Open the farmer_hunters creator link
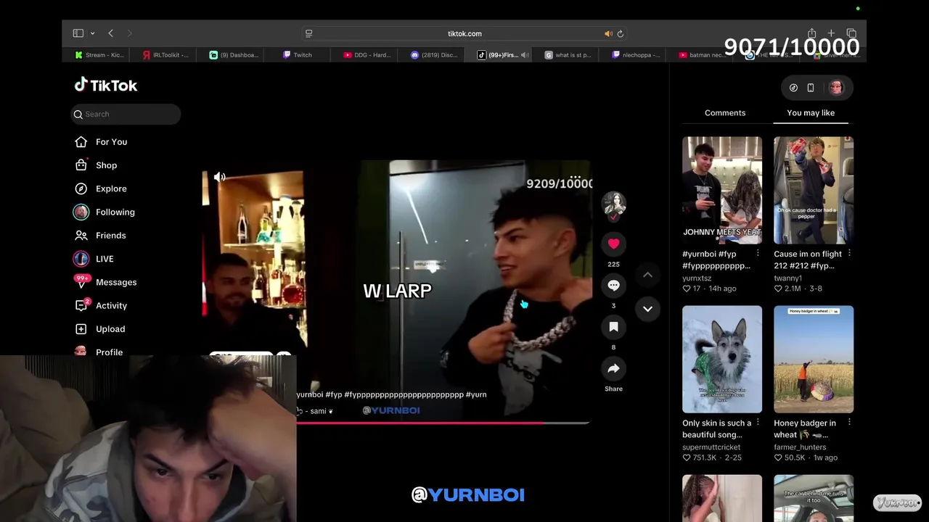The height and width of the screenshot is (522, 929). 800,447
